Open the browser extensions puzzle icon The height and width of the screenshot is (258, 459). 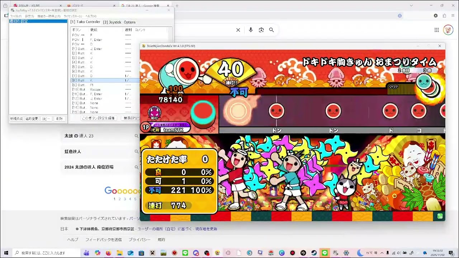(x=444, y=16)
